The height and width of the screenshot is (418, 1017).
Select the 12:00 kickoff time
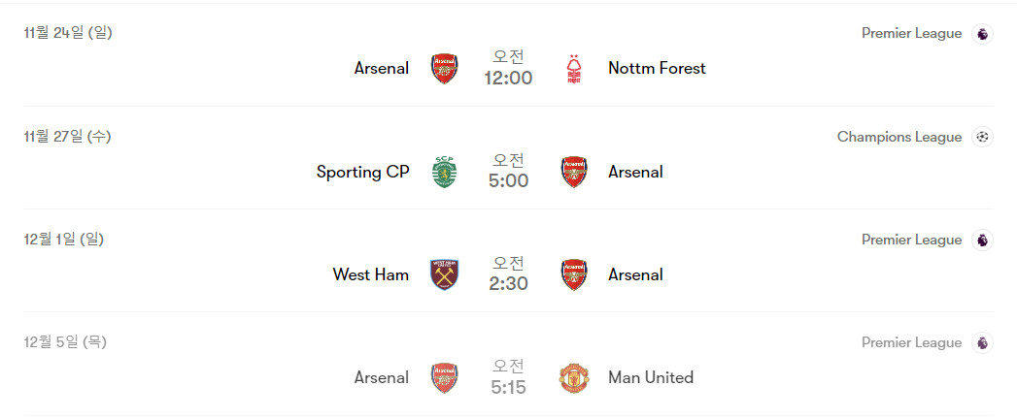pyautogui.click(x=508, y=79)
